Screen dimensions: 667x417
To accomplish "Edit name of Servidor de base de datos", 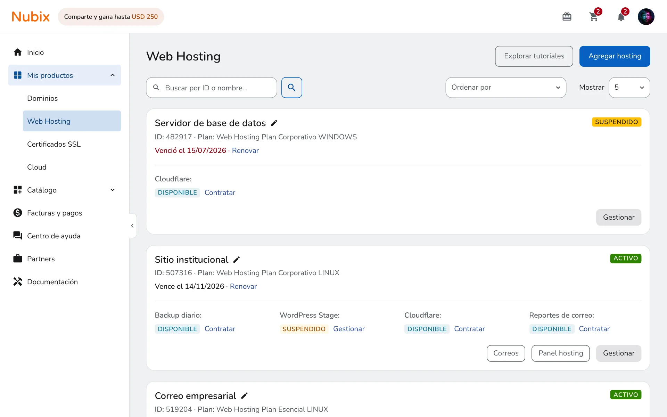I will [x=274, y=123].
